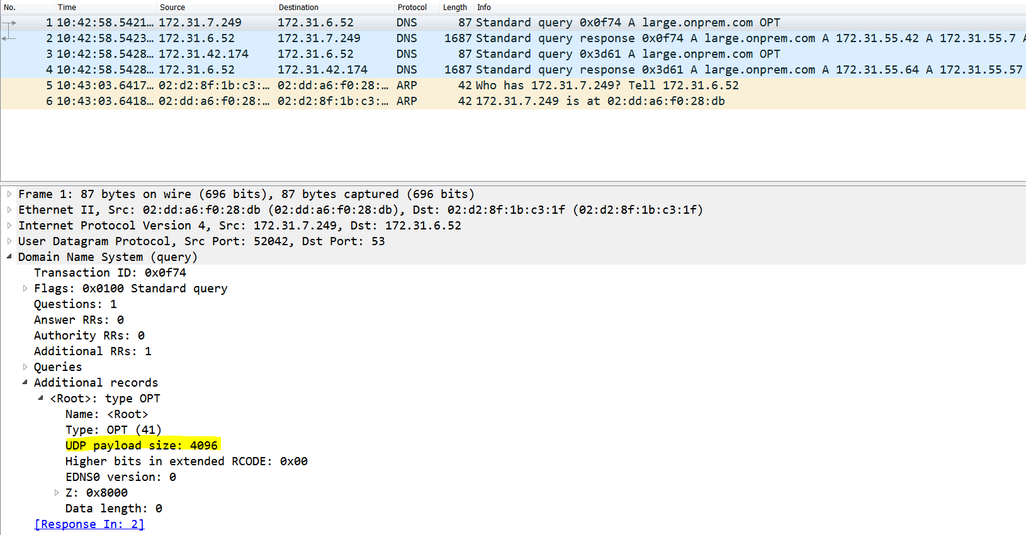Sort packets by the Length column
The height and width of the screenshot is (535, 1026).
pos(454,8)
